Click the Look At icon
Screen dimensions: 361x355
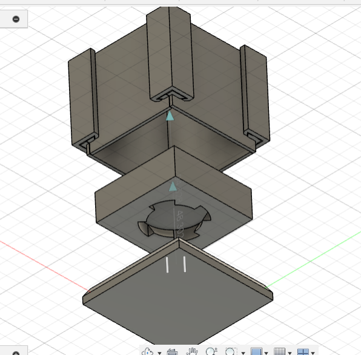pos(172,352)
